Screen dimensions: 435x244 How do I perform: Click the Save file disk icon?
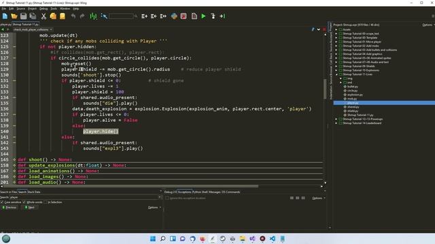click(23, 16)
